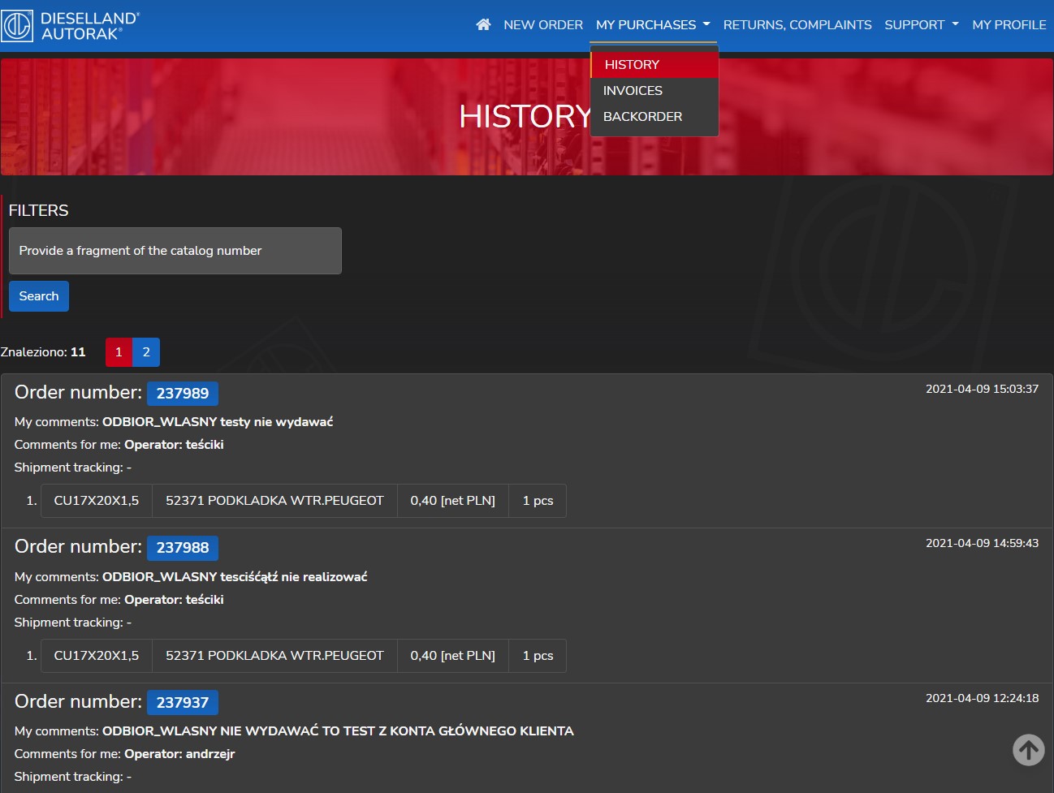Screen dimensions: 1054x793
Task: Open RETURNS, COMPLAINTS section
Action: 797,25
